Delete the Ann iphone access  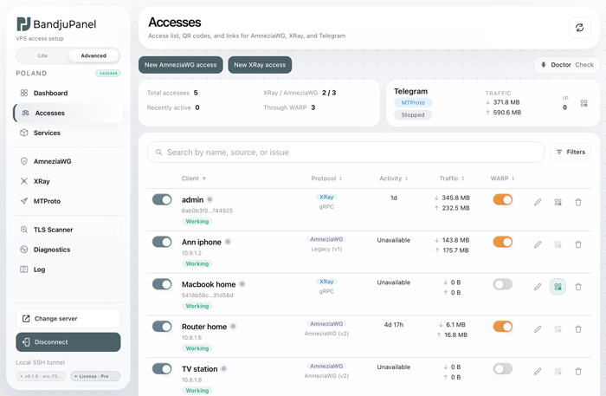coord(578,244)
